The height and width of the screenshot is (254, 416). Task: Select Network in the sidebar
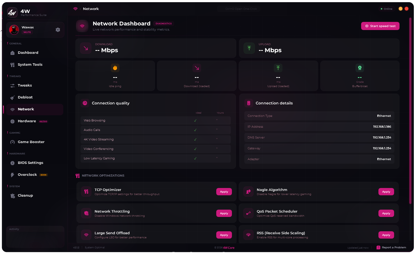coord(35,109)
